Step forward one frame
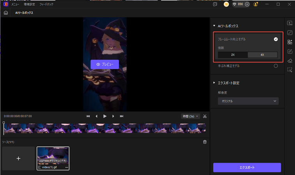 pos(113,116)
